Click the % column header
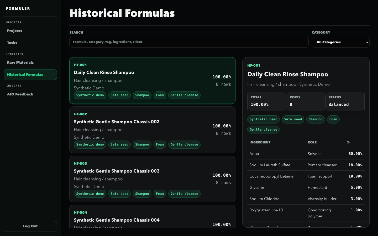This screenshot has height=236, width=378. pyautogui.click(x=348, y=142)
